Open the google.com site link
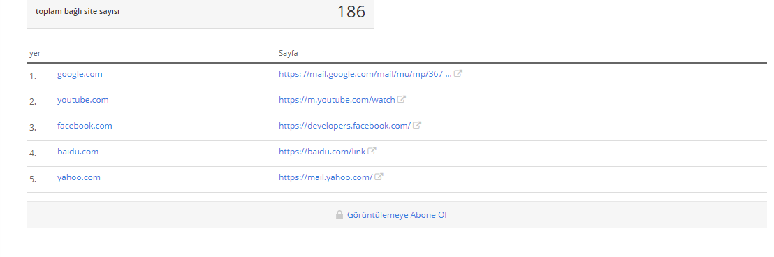Image resolution: width=774 pixels, height=257 pixels. 80,74
